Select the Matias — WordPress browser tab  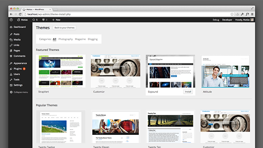pos(37,9)
